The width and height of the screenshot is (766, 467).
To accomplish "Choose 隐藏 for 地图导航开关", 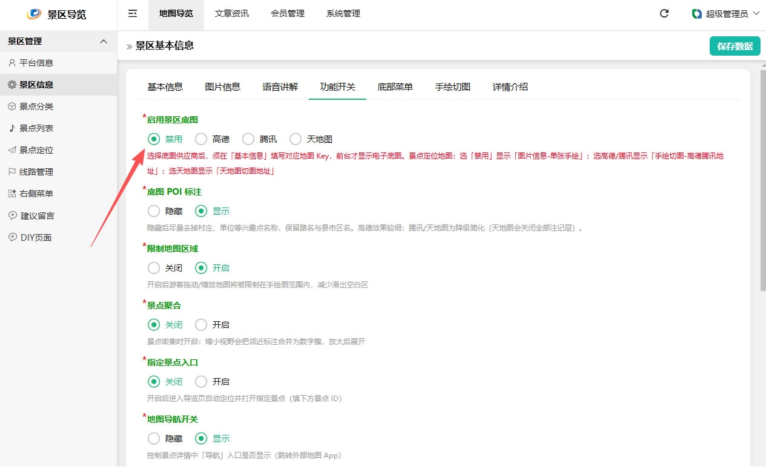I will [x=154, y=439].
